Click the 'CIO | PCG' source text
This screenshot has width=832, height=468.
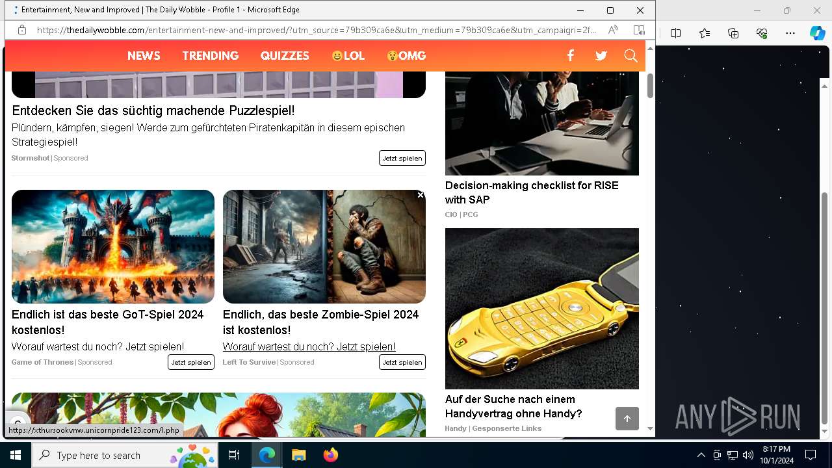click(x=461, y=214)
